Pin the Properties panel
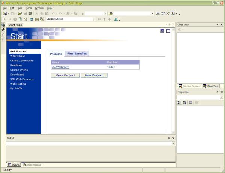 (217, 92)
